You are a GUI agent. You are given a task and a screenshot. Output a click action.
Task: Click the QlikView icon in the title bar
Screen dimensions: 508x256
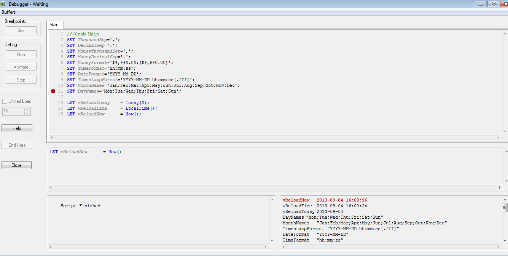coord(4,4)
